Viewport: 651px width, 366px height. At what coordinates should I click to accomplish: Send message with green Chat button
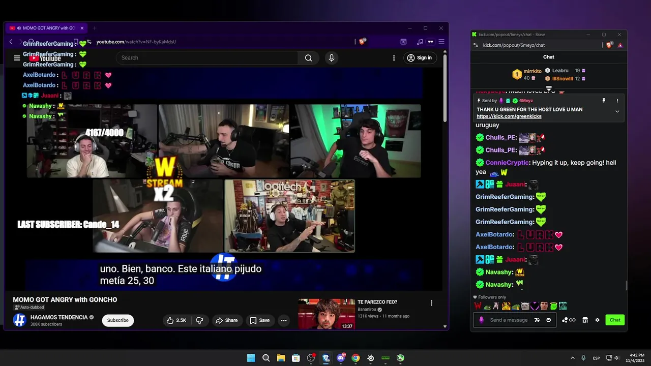[x=615, y=320]
